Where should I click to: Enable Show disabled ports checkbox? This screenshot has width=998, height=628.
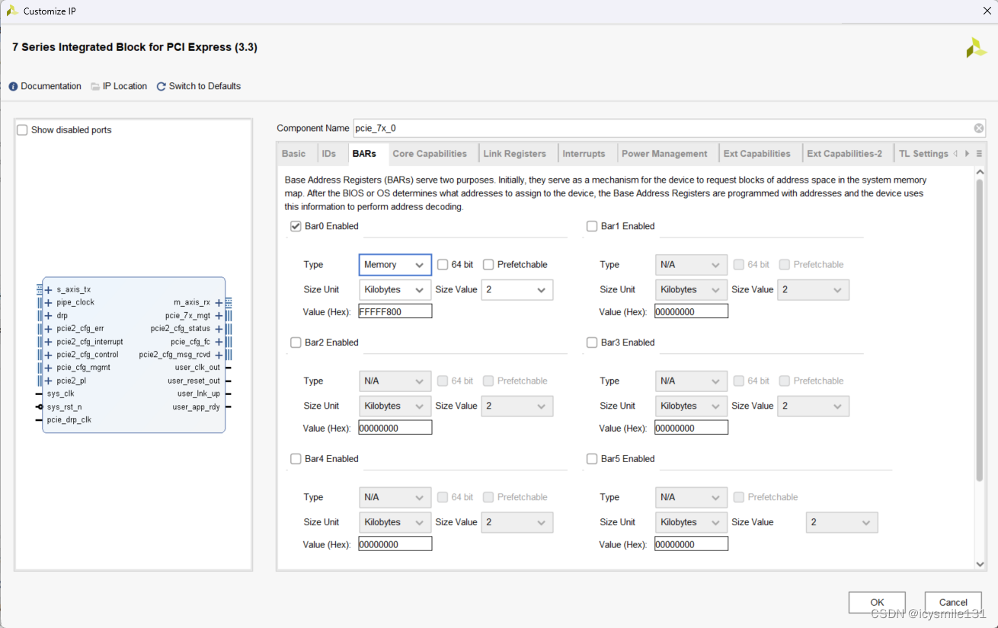point(22,130)
